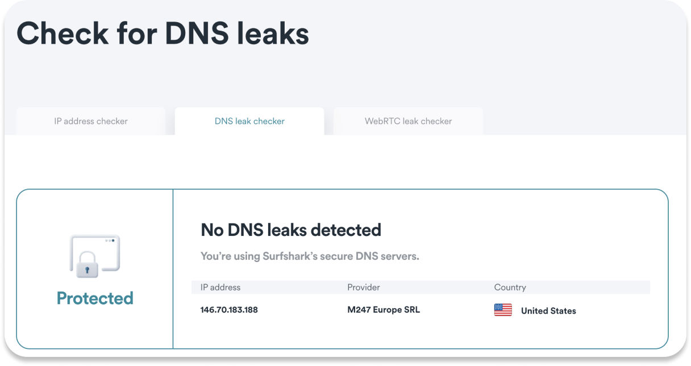Click the Check for DNS leaks title
Viewport: 691px width, 366px height.
pyautogui.click(x=163, y=33)
